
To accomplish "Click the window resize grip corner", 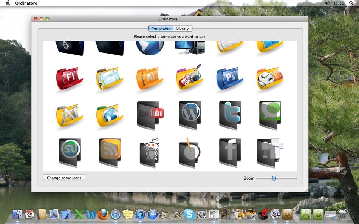I will point(306,190).
